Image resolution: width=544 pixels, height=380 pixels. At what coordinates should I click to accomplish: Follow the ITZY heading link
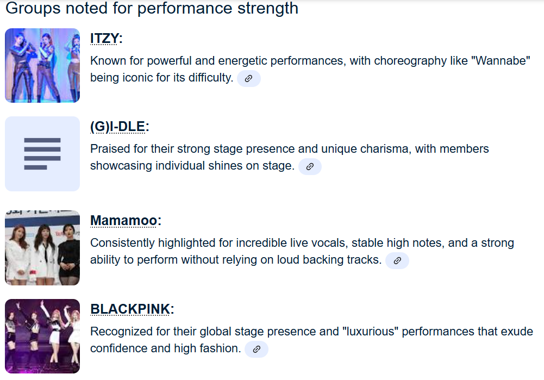pos(104,39)
